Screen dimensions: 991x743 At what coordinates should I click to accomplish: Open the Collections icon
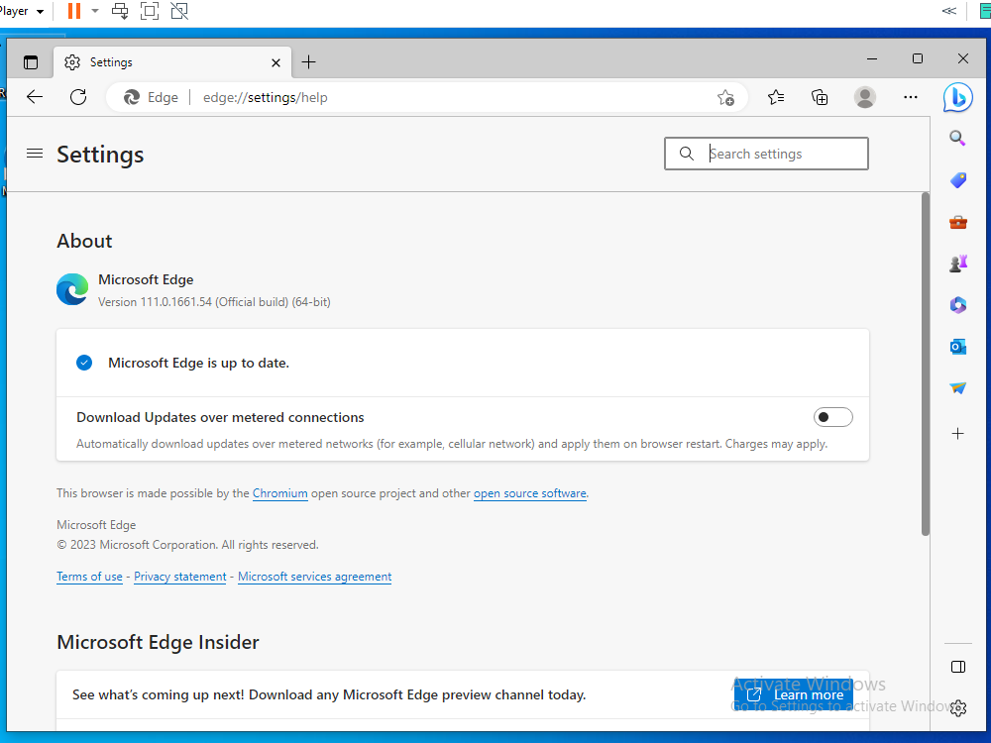pyautogui.click(x=820, y=97)
